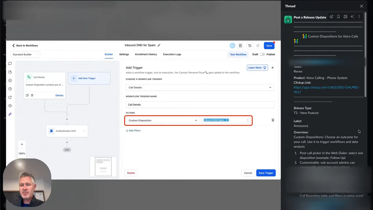373x210 pixels.
Task: Add an emoji reaction to the release post
Action: coord(331,17)
